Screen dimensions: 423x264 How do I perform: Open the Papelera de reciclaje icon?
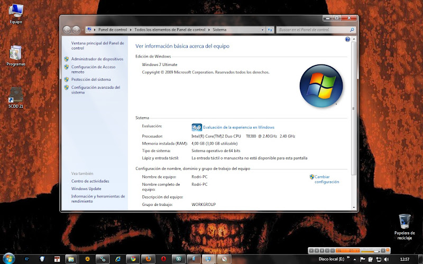click(404, 227)
